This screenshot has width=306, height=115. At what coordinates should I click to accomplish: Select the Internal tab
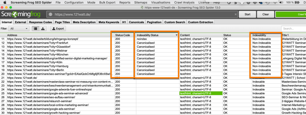tap(7, 22)
